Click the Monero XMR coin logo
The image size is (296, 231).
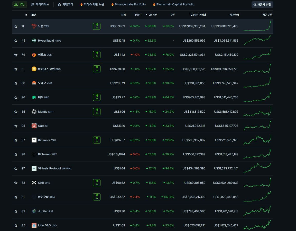[34, 83]
